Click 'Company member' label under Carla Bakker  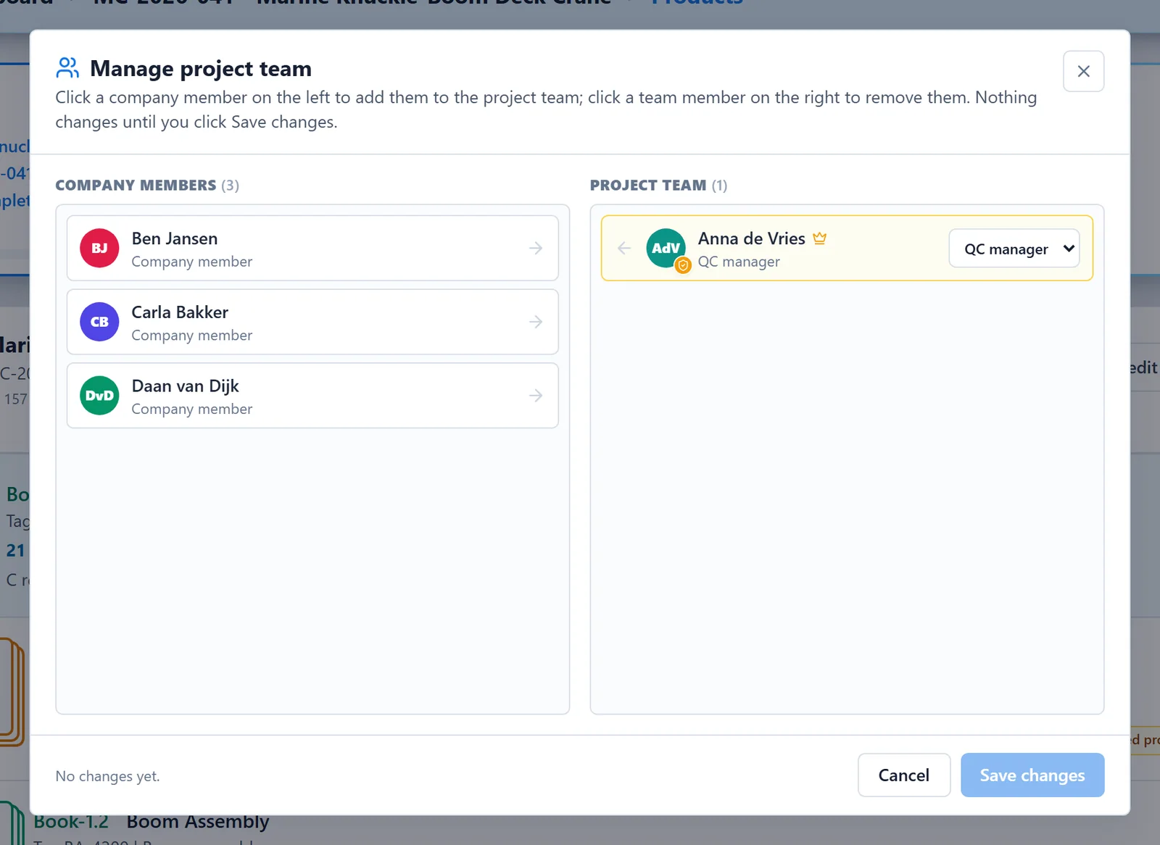(192, 336)
